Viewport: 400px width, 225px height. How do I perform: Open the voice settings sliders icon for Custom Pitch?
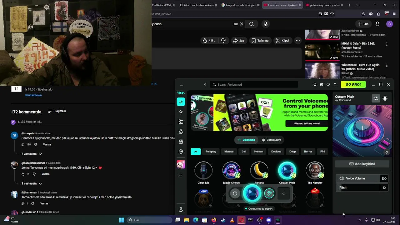point(376,98)
